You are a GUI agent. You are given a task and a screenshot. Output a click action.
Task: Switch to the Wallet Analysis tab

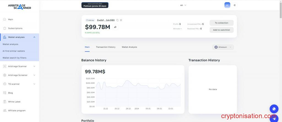point(129,47)
